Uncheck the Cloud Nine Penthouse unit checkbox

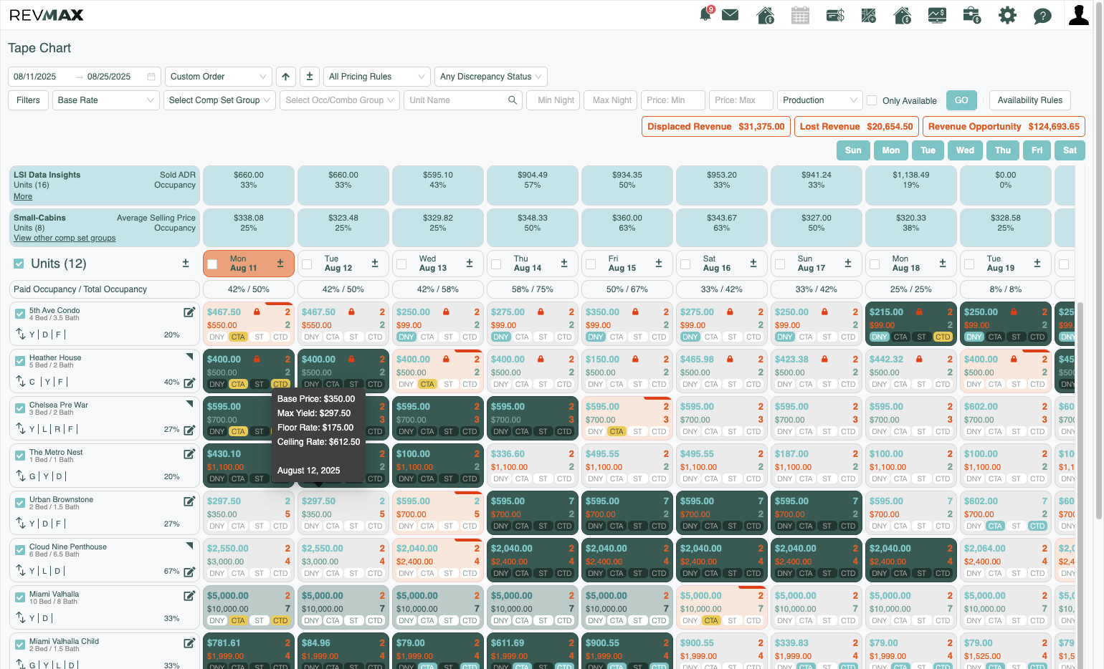[x=20, y=550]
